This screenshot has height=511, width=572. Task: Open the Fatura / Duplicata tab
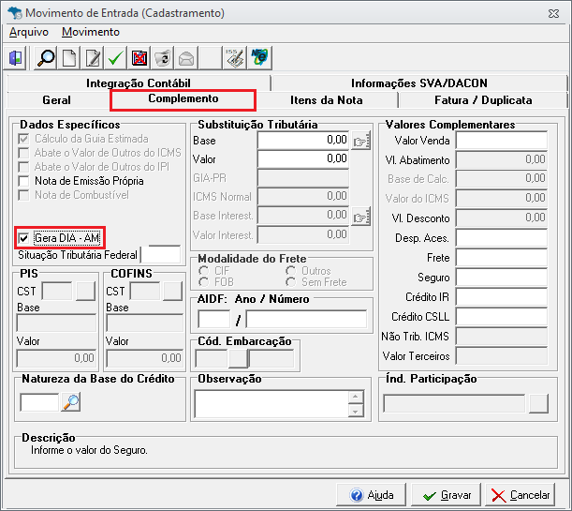point(483,100)
